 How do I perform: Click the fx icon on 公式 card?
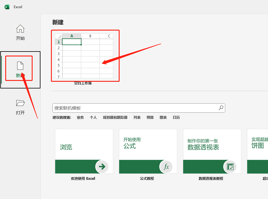(166, 166)
